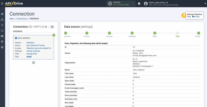Open Connections sitemap sidebar icon
The height and width of the screenshot is (107, 207).
2,19
